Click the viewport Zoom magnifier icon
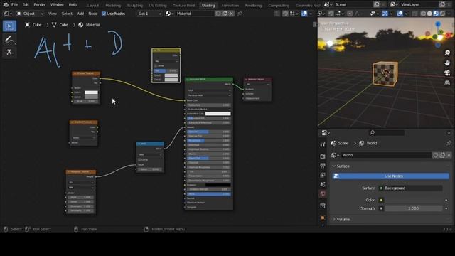Viewport: 455px width, 256px height. tap(447, 53)
